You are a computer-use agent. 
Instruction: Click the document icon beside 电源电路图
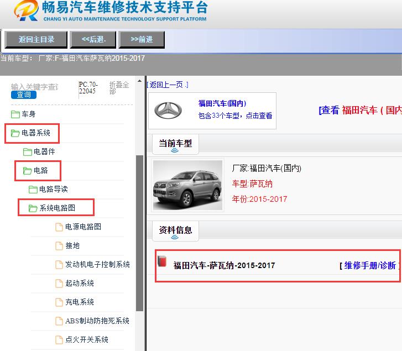click(x=59, y=227)
